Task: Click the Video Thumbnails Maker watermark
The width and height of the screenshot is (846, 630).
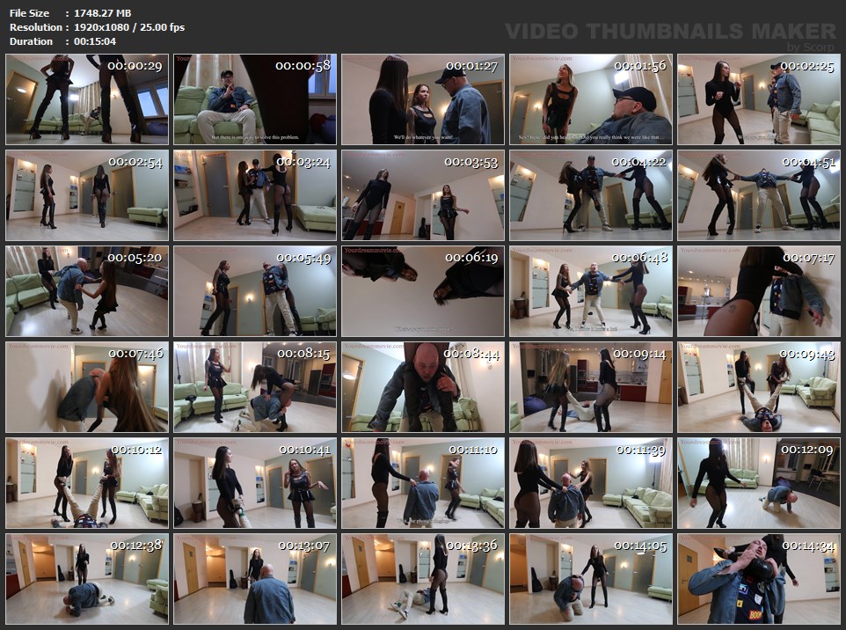Action: point(671,33)
